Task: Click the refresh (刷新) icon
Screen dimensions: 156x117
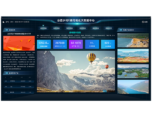Action: tap(143, 22)
